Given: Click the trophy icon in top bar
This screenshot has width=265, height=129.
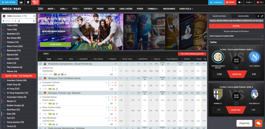Looking at the screenshot, I should click(28, 2).
